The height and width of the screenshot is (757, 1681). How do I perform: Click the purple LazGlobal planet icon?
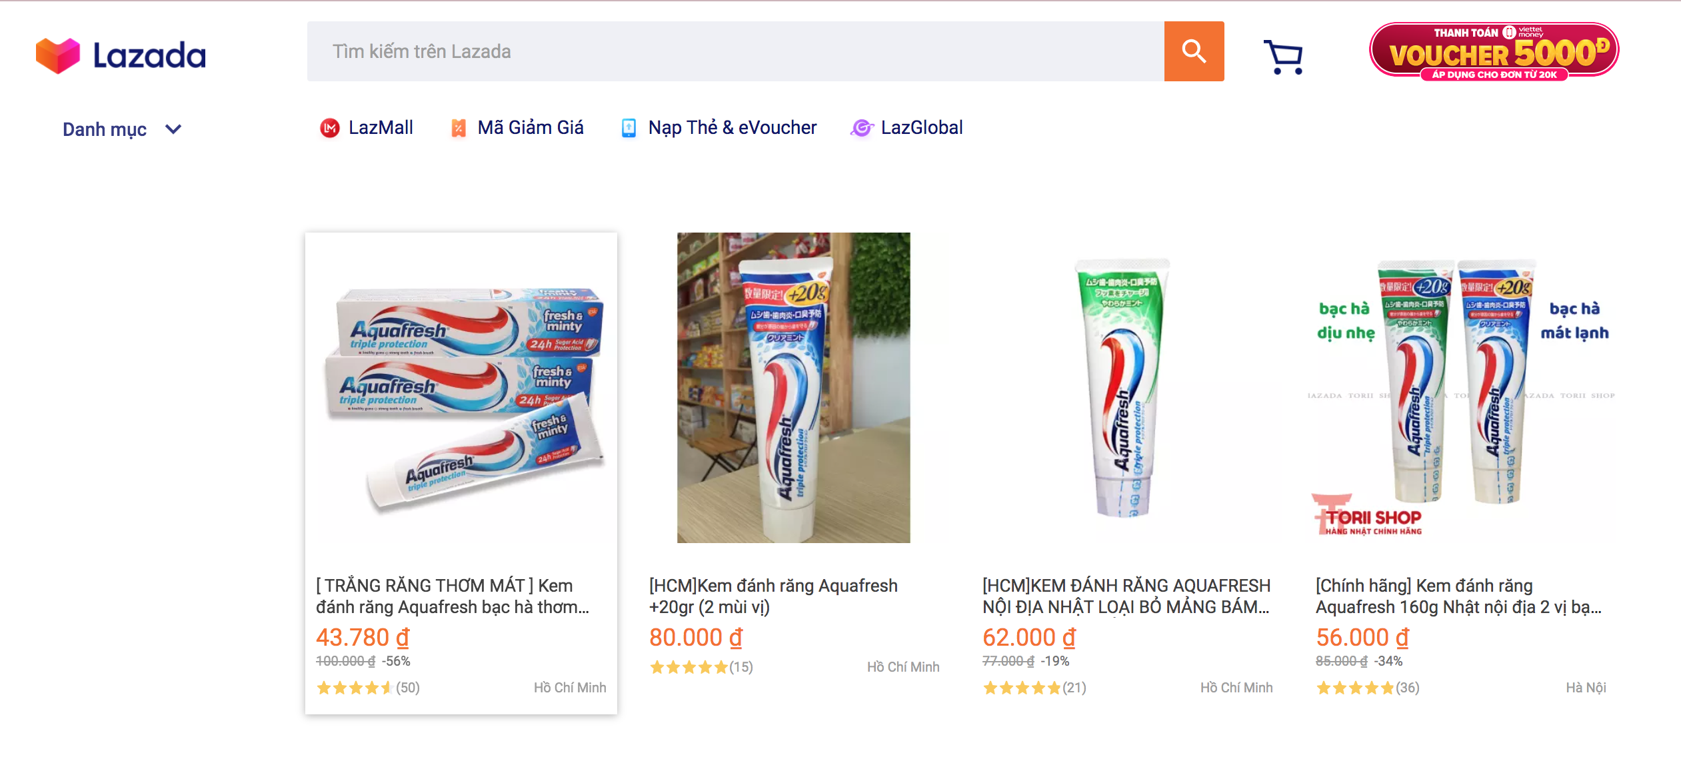click(862, 128)
